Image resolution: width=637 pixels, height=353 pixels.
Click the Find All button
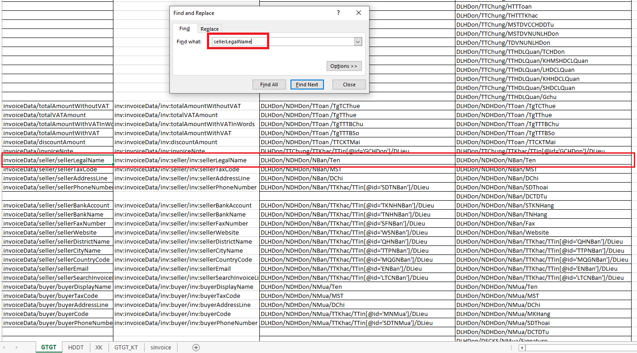[x=269, y=85]
